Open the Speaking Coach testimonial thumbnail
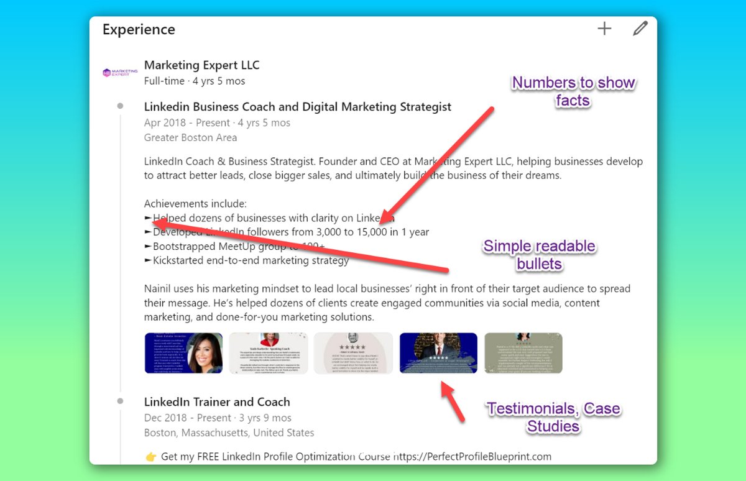This screenshot has width=746, height=481. (269, 353)
